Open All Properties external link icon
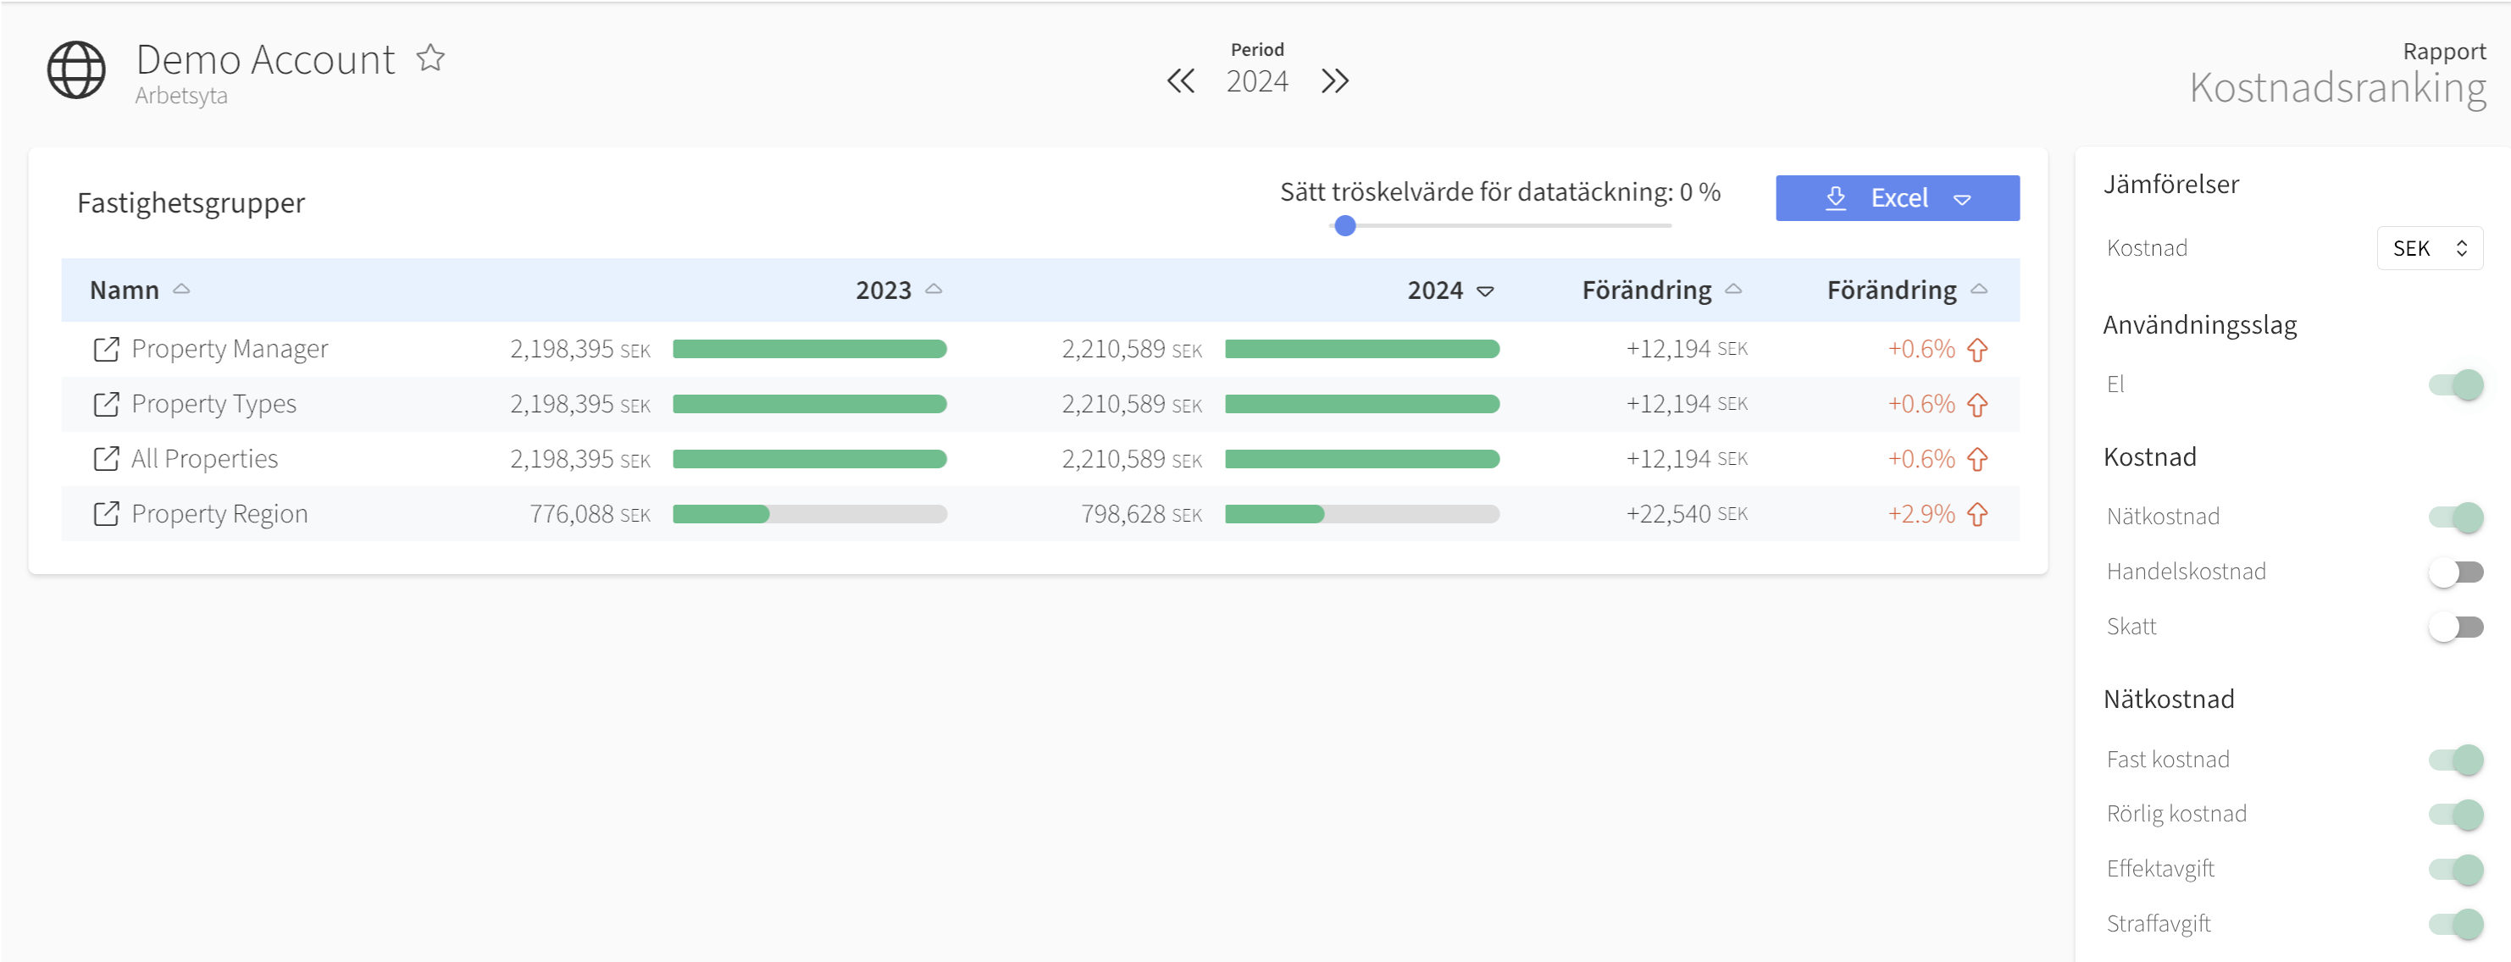Screen dimensions: 2511x962 coord(106,459)
